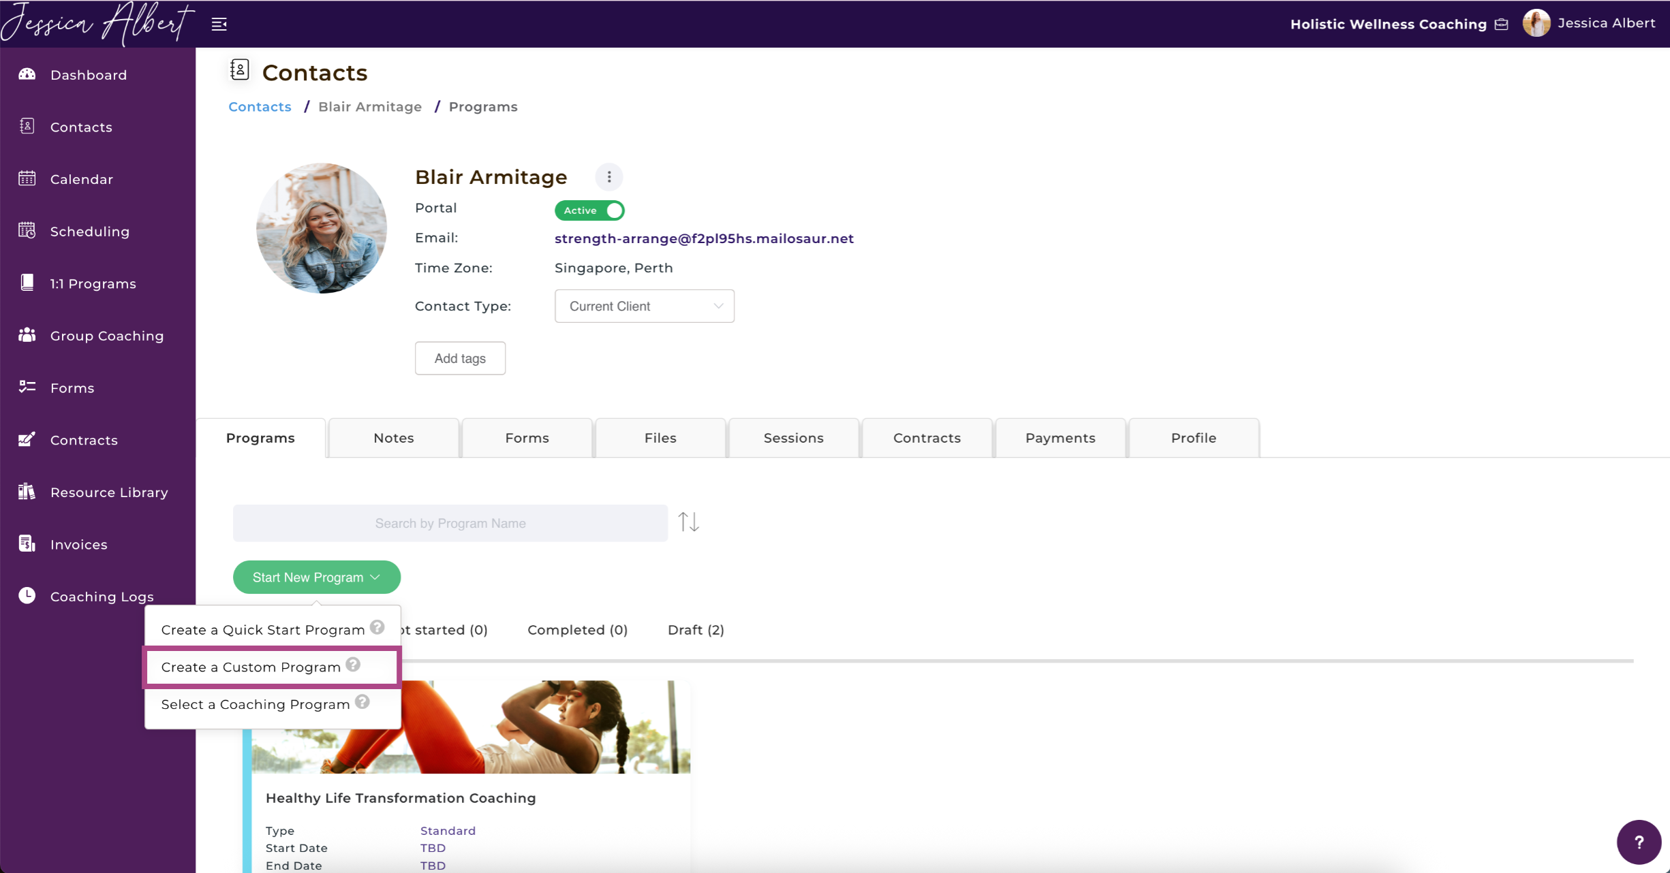Click the Holistic Wellness Coaching header text
1670x873 pixels.
point(1389,25)
